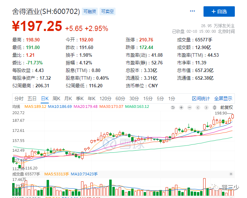
Task: Click the 今开 value 192.00
Action: 86,40
